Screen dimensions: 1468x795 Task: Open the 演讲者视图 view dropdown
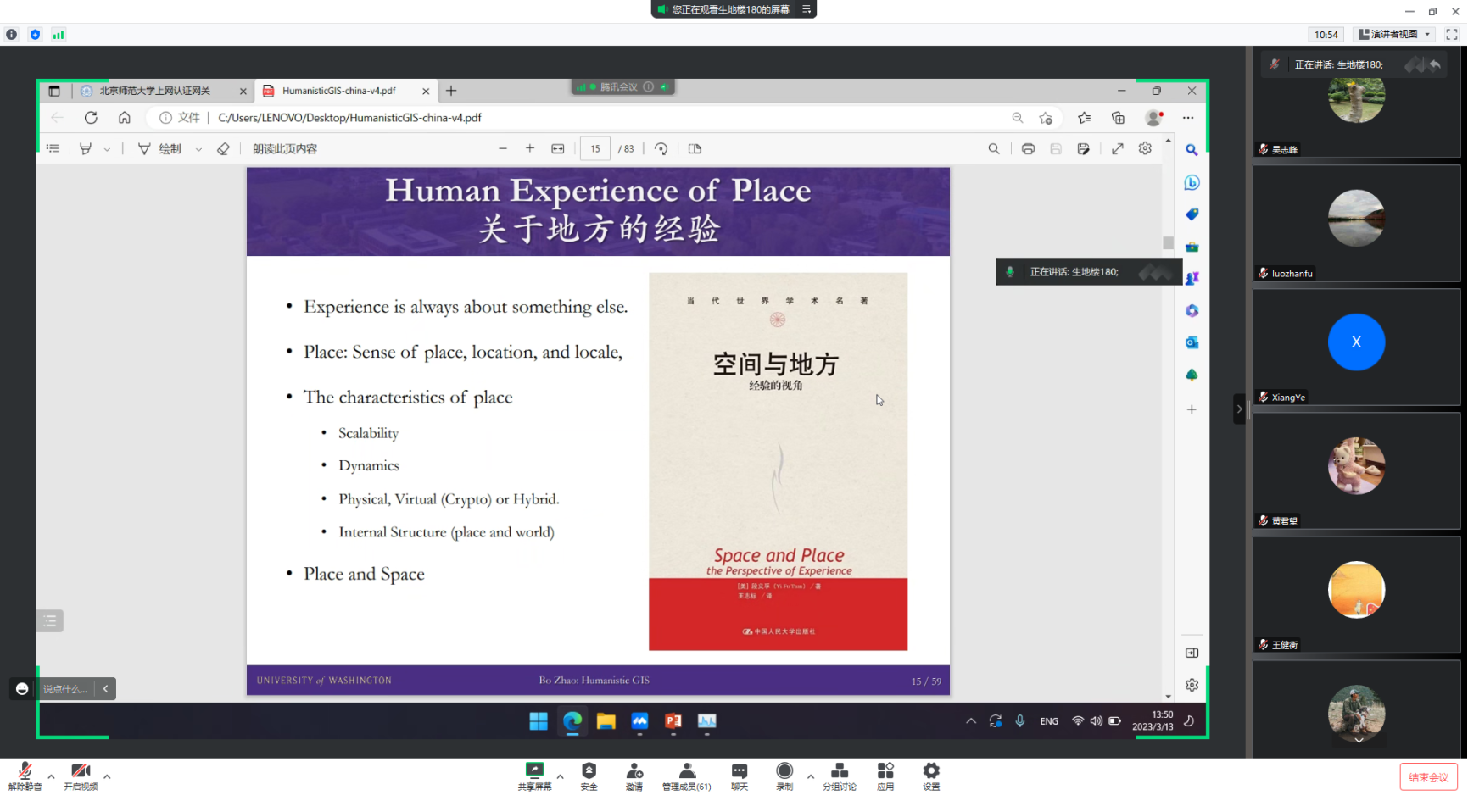click(1395, 35)
